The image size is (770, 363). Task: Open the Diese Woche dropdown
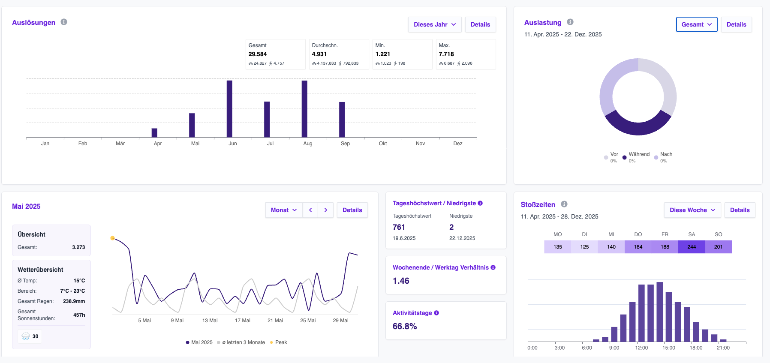coord(692,210)
